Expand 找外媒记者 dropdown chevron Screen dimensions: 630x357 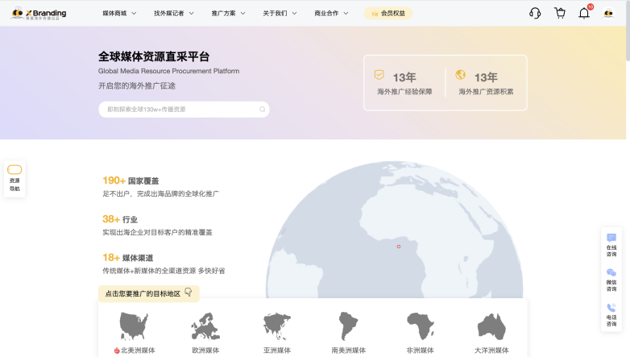191,13
